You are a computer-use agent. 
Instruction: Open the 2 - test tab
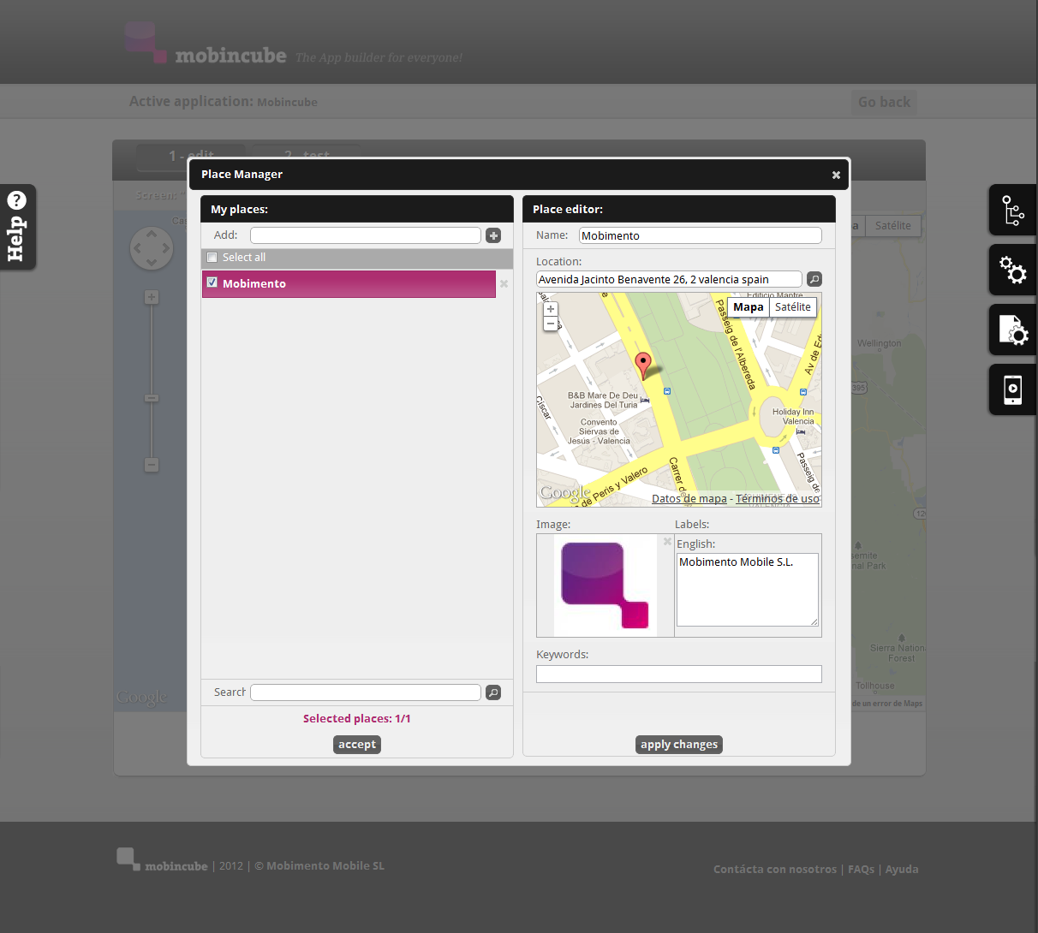tap(307, 156)
